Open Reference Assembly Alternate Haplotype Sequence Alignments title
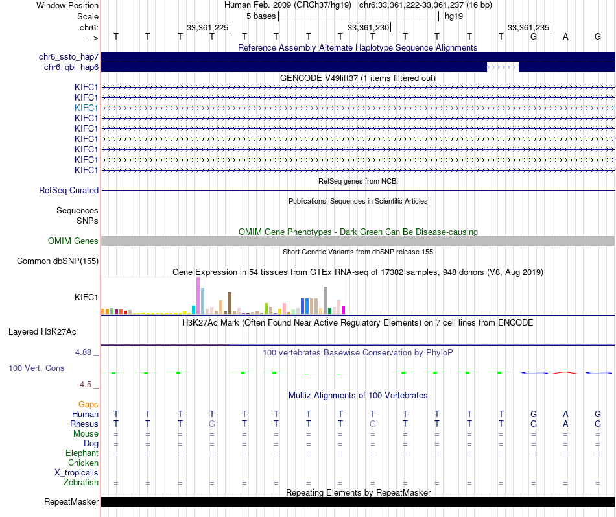Image resolution: width=616 pixels, height=517 pixels. [357, 47]
